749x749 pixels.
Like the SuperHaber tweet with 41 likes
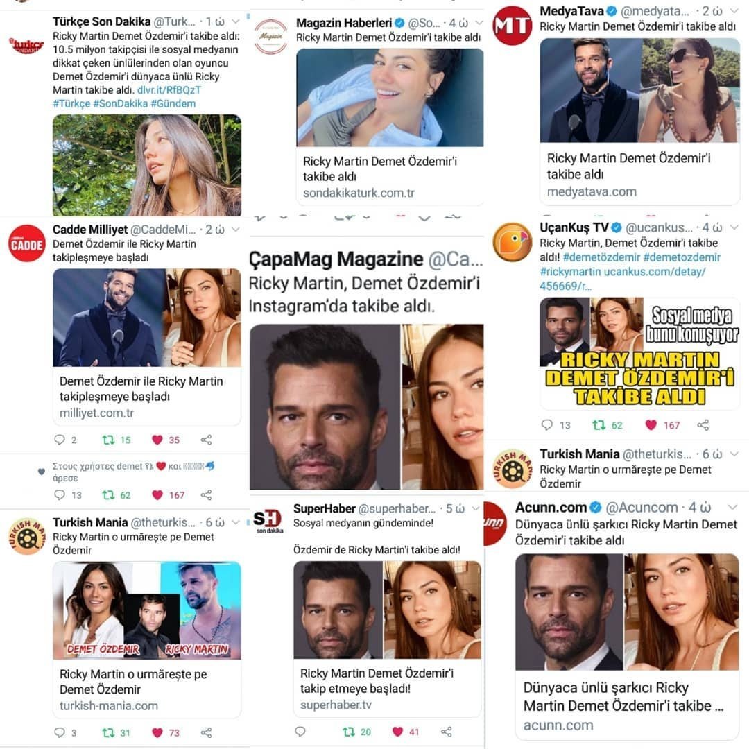tap(397, 732)
